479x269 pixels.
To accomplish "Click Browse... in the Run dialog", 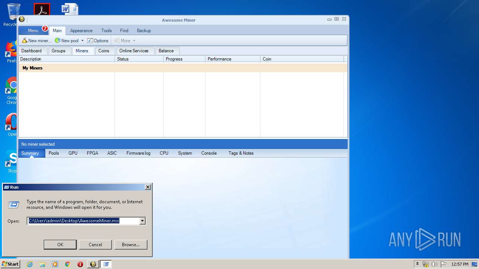I will [131, 245].
